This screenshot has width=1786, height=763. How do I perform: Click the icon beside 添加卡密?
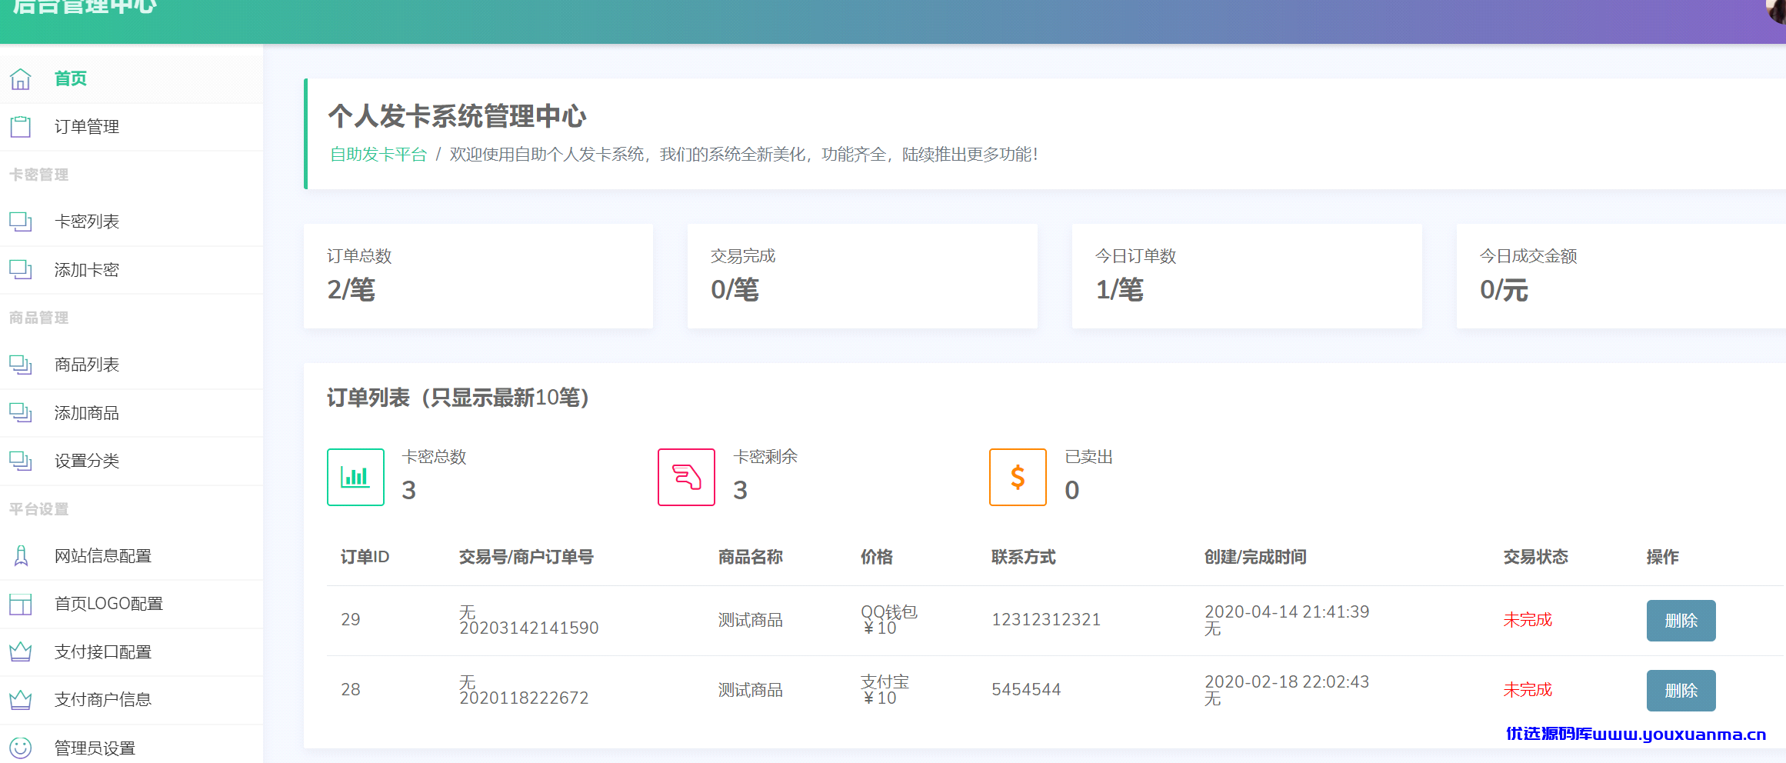coord(21,269)
